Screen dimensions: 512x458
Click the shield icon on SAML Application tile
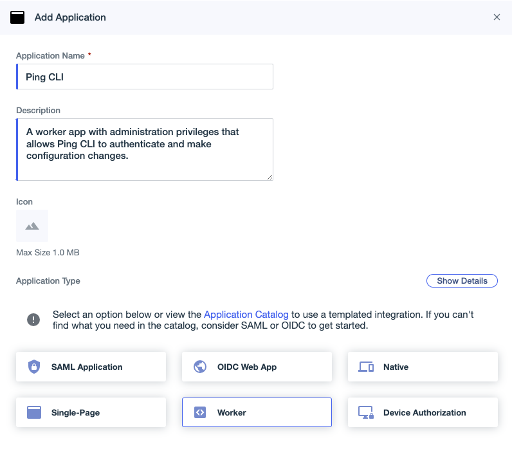pyautogui.click(x=34, y=367)
